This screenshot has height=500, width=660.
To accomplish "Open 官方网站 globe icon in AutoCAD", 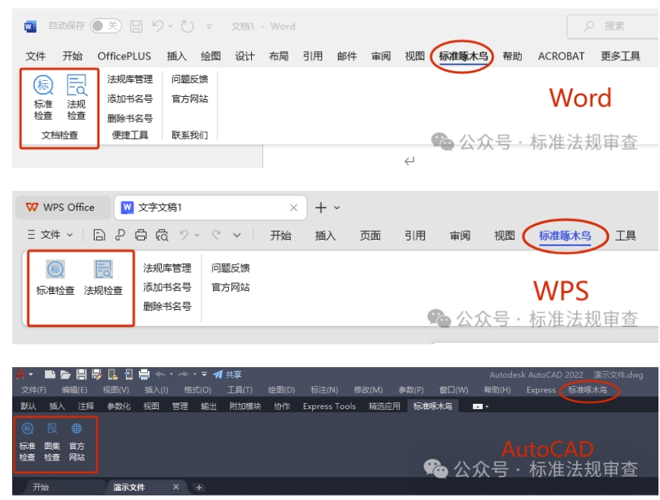I will pos(77,429).
